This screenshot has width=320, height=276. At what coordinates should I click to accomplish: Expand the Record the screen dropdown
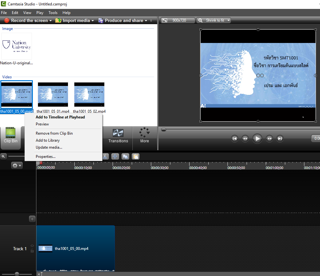tap(50, 20)
